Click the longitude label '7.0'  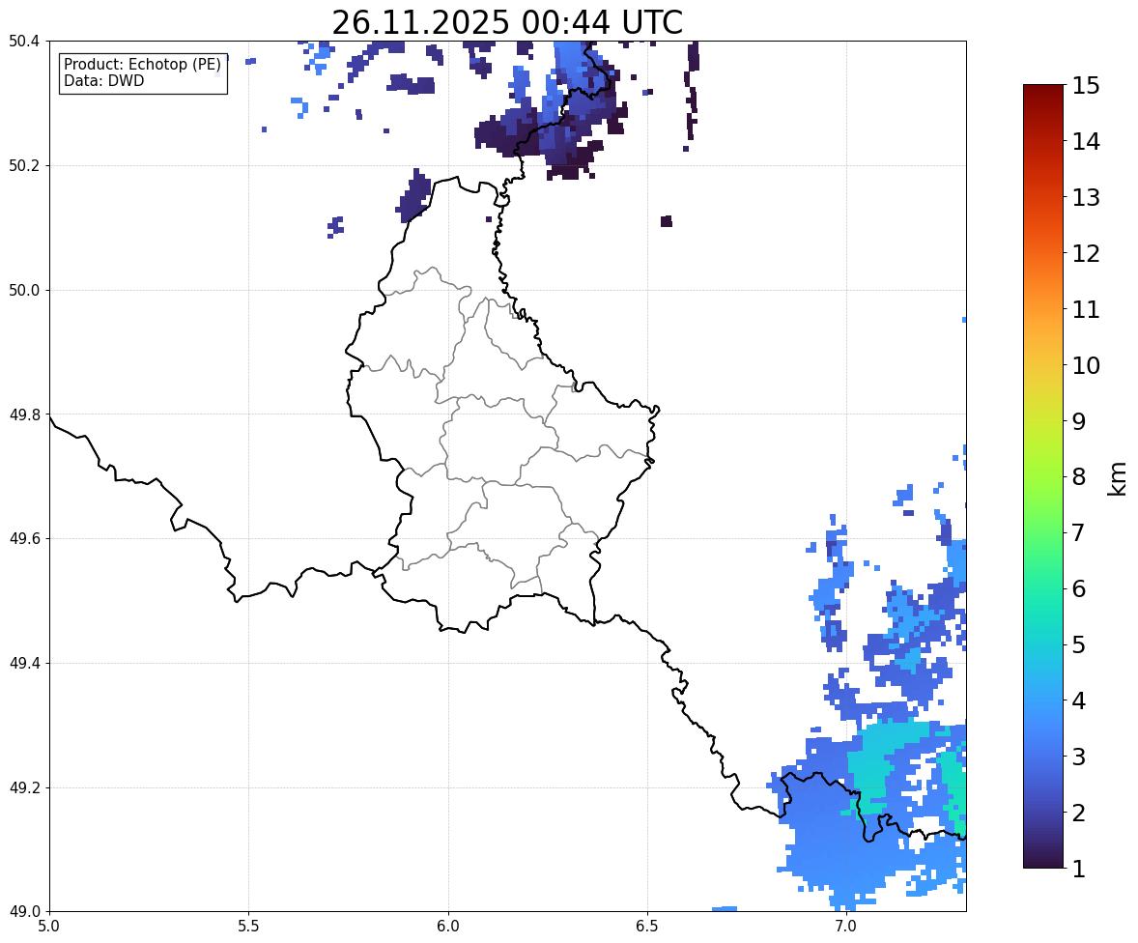tap(846, 927)
